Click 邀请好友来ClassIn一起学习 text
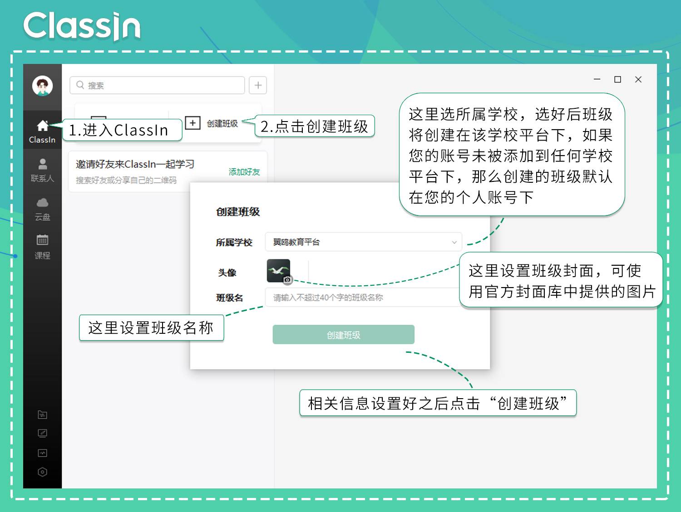 click(x=135, y=164)
